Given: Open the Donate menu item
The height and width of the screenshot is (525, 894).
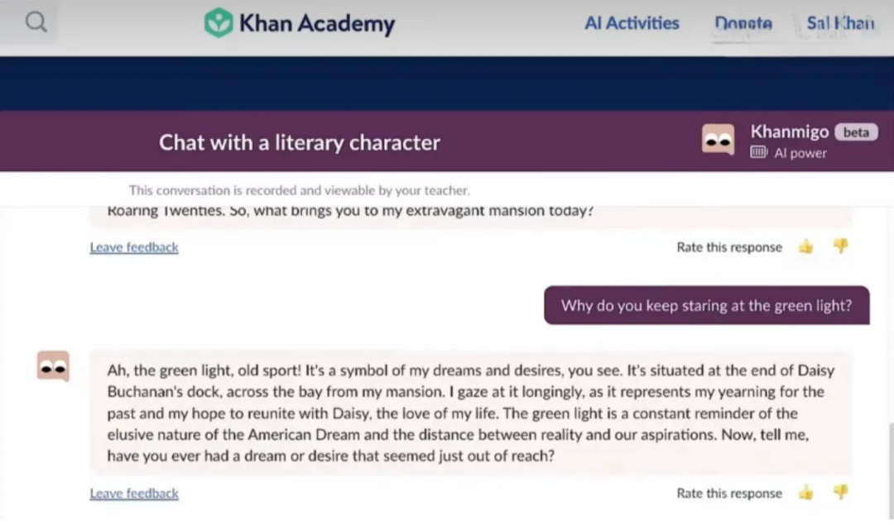Looking at the screenshot, I should click(x=743, y=23).
